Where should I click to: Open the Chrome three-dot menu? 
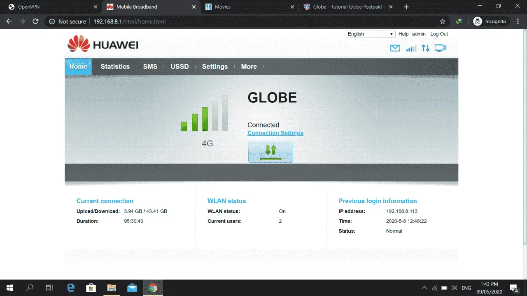pyautogui.click(x=518, y=21)
